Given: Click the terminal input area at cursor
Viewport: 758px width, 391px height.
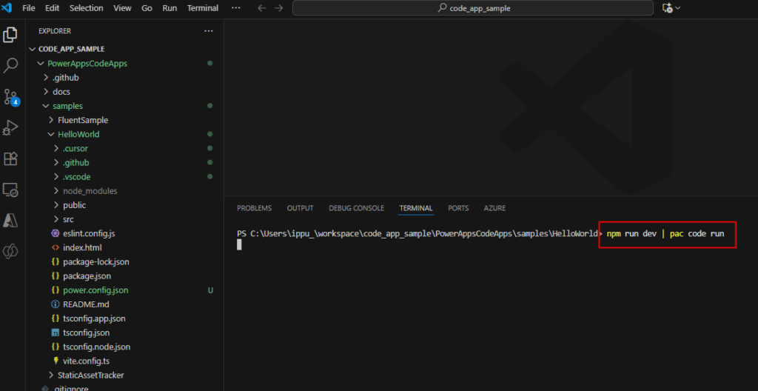Looking at the screenshot, I should (x=239, y=245).
